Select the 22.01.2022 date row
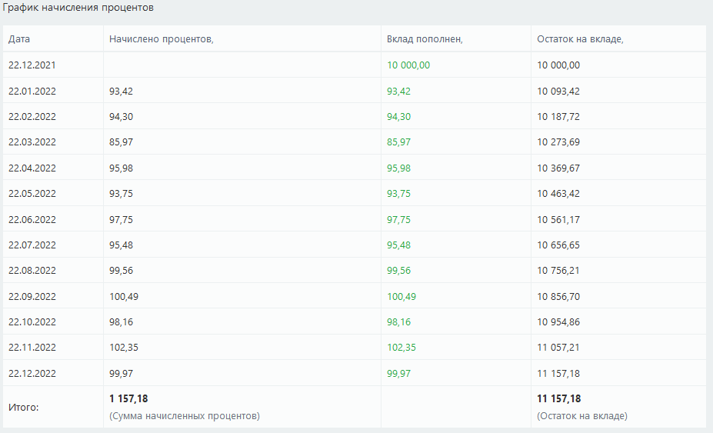Viewport: 713px width, 433px height. pos(355,91)
